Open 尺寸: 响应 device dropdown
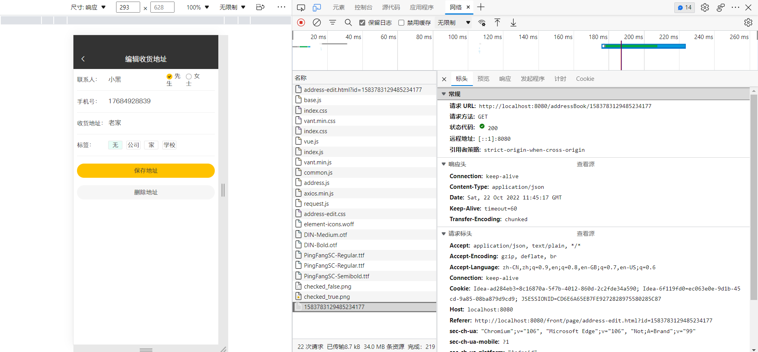758x352 pixels. [88, 7]
